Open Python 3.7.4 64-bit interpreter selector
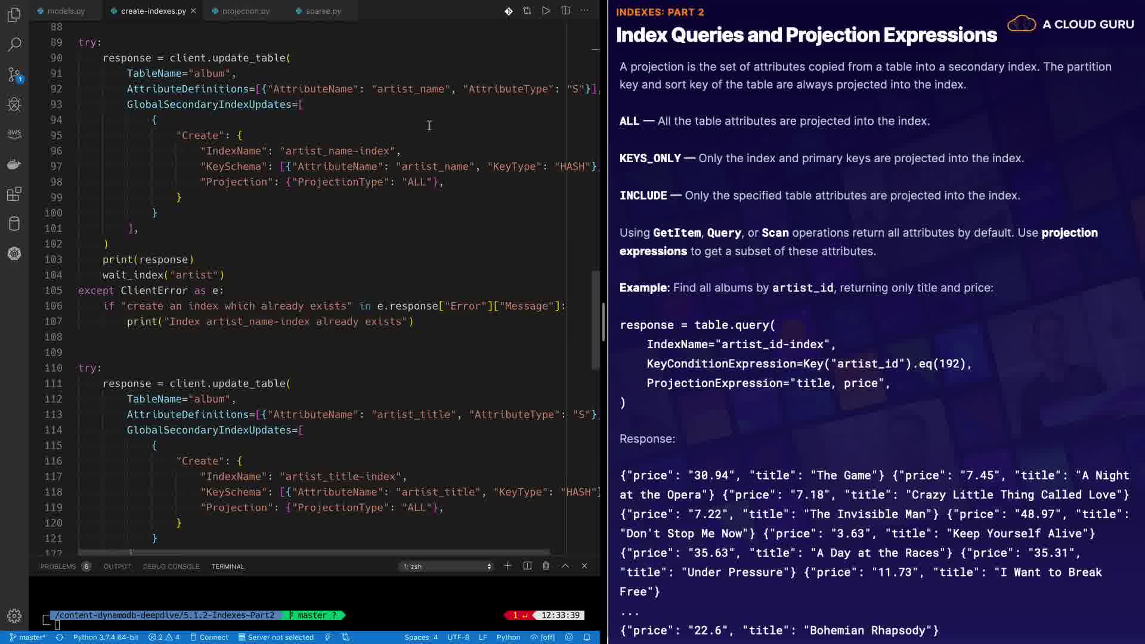The image size is (1145, 644). pos(106,637)
